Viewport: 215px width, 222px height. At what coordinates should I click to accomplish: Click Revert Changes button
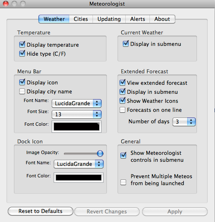[107, 211]
